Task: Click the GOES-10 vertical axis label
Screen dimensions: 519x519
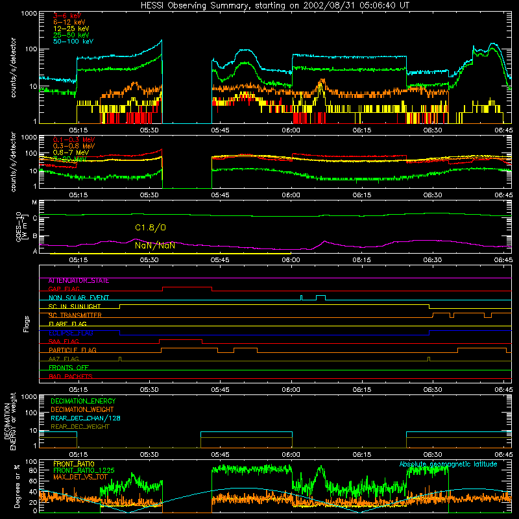Action: 21,226
